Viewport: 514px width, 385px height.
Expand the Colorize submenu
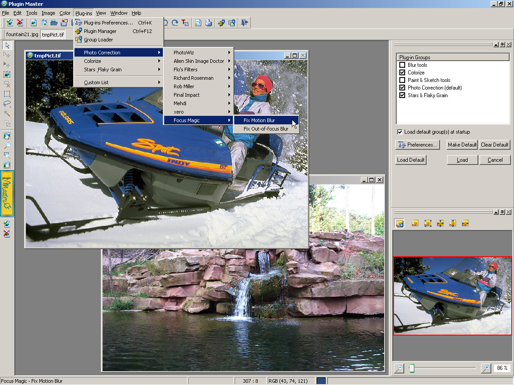[118, 61]
